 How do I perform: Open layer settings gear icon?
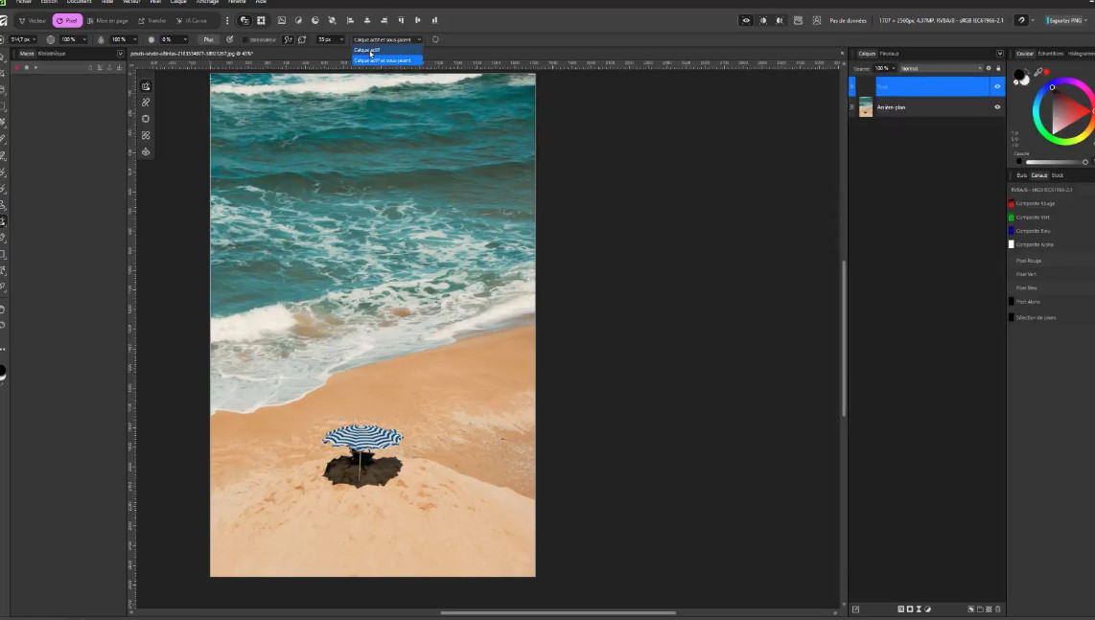(x=989, y=68)
